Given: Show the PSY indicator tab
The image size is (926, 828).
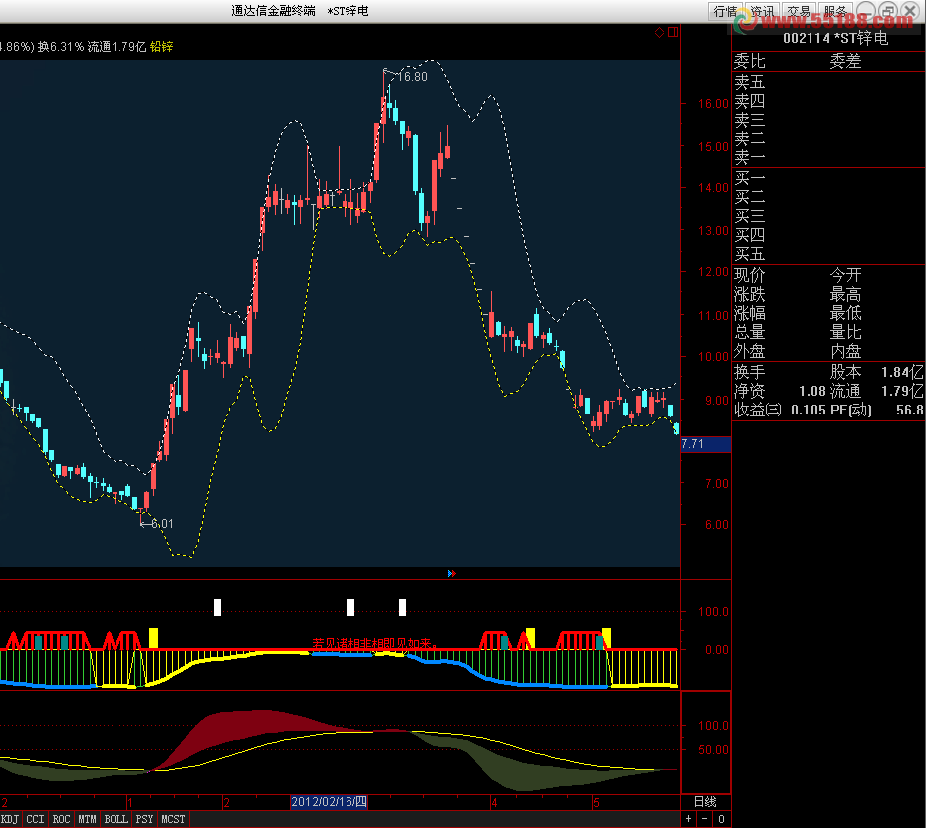Looking at the screenshot, I should [144, 819].
